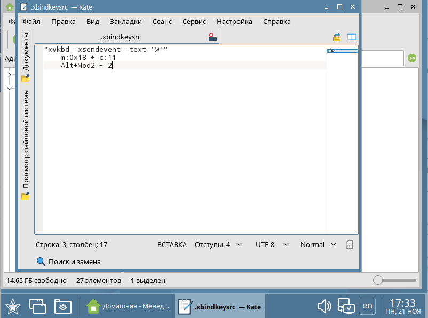
Task: Open the volume control in system tray
Action: [x=324, y=306]
